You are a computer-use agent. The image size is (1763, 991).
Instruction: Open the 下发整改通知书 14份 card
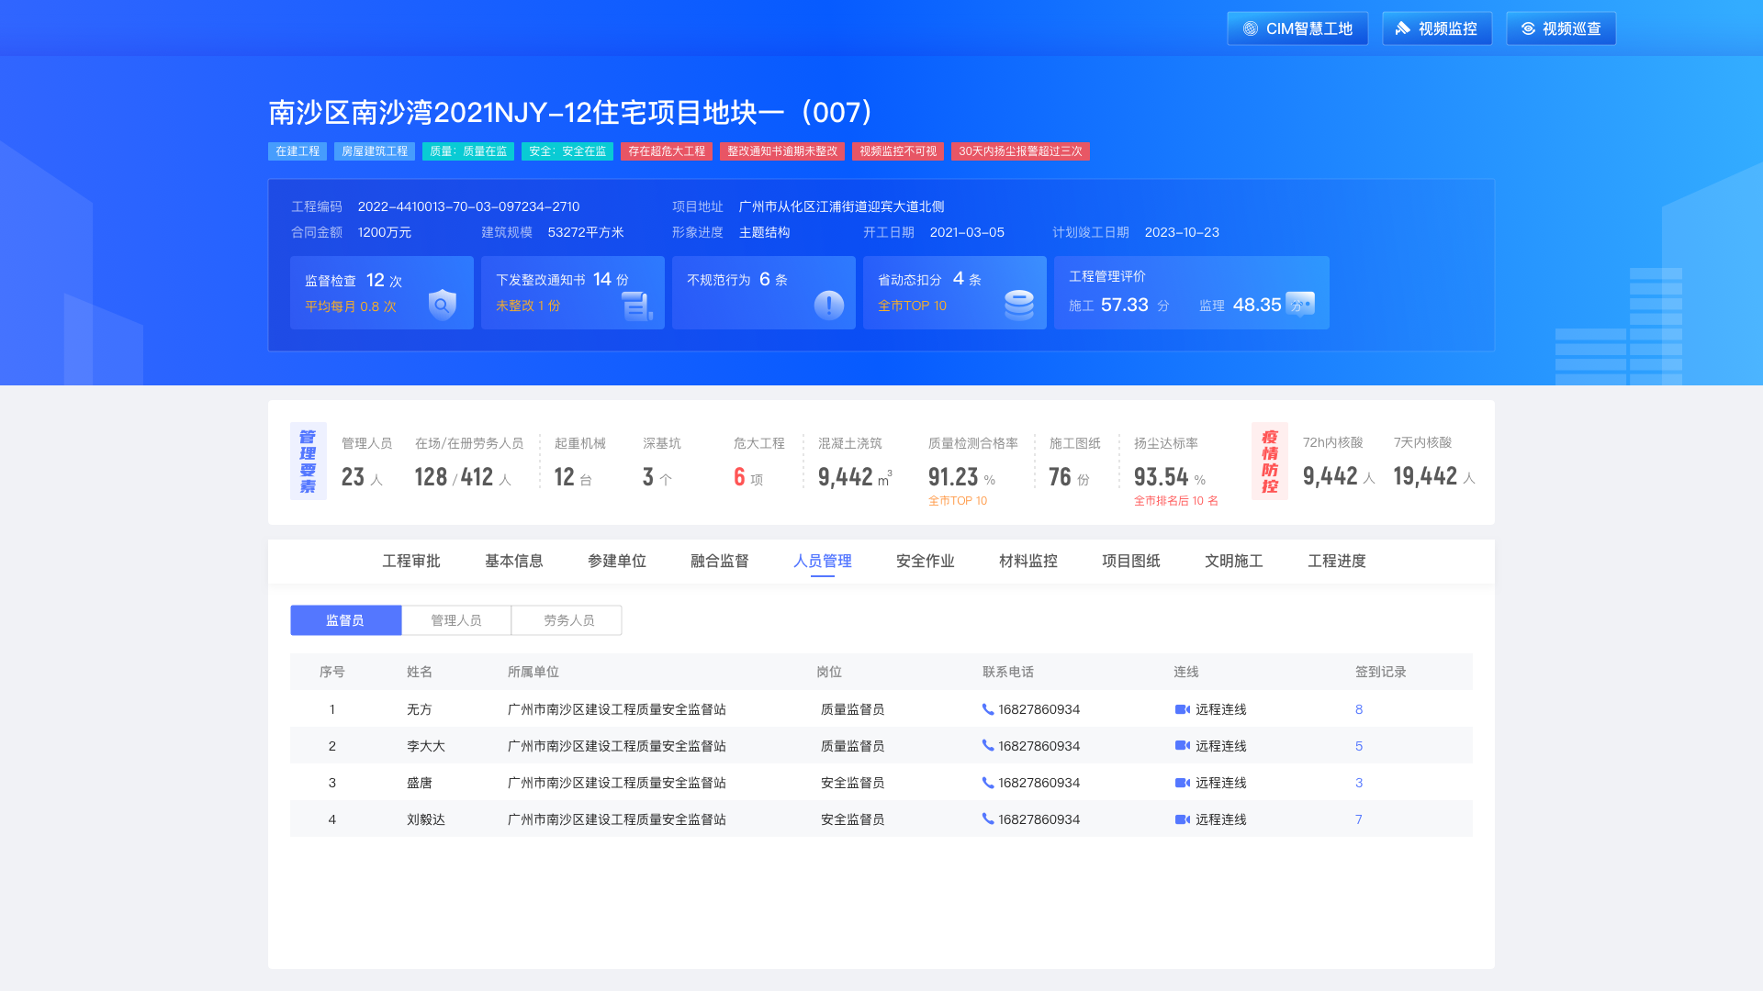click(573, 293)
